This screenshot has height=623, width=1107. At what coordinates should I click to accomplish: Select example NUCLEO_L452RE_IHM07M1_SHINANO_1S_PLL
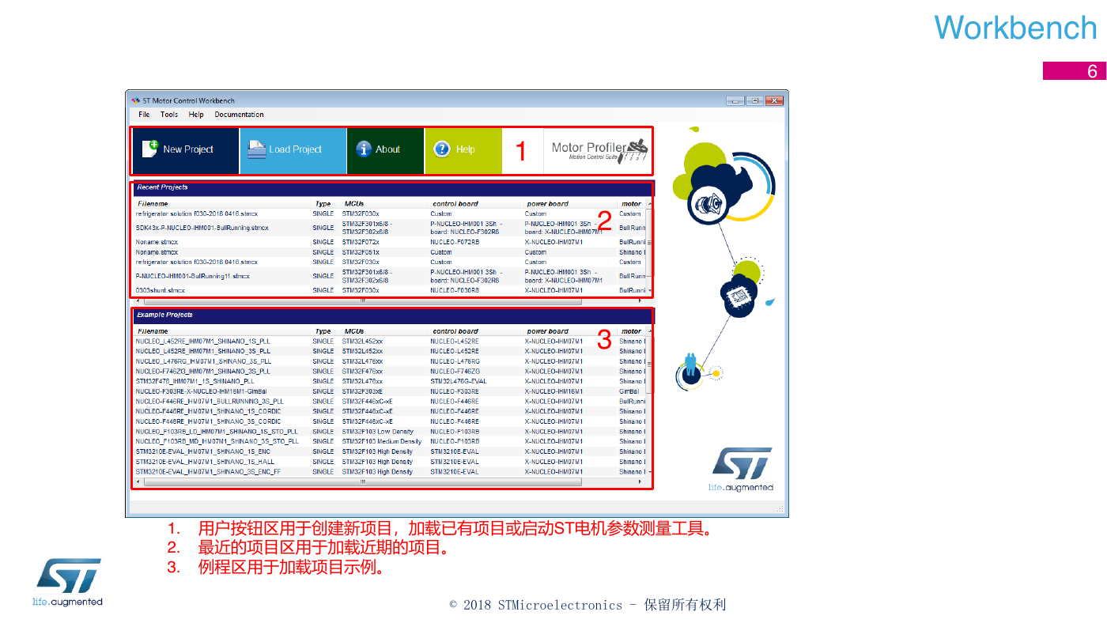pos(390,341)
